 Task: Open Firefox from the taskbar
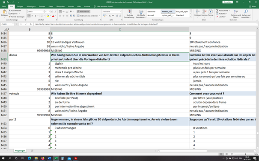pos(43,158)
